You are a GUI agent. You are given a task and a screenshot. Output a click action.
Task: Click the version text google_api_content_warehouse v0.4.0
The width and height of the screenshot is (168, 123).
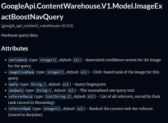pos(37,26)
